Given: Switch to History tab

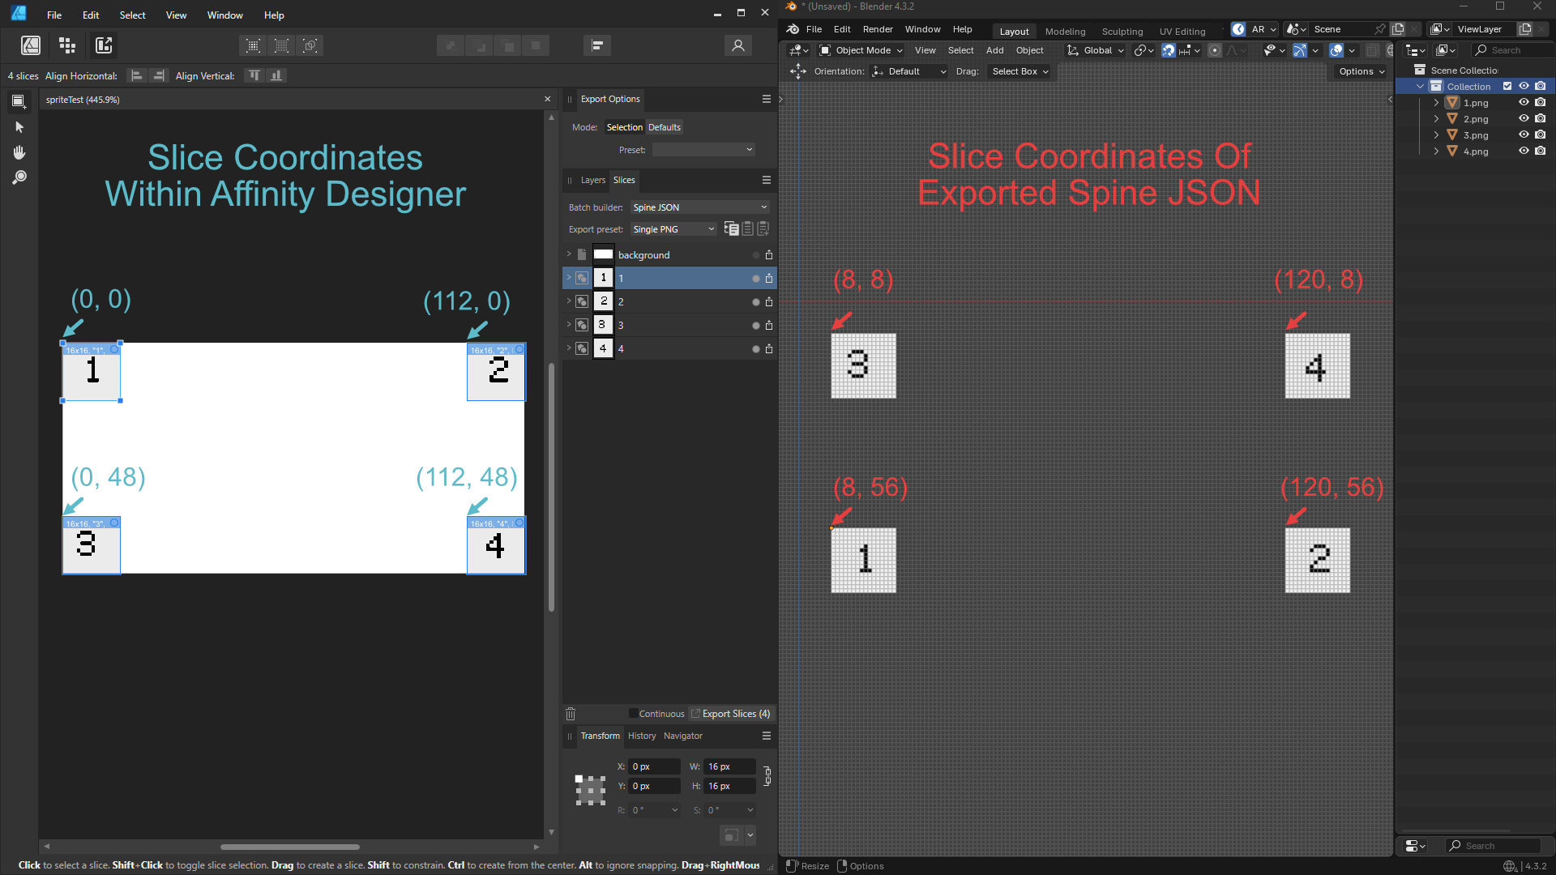Looking at the screenshot, I should 642,736.
